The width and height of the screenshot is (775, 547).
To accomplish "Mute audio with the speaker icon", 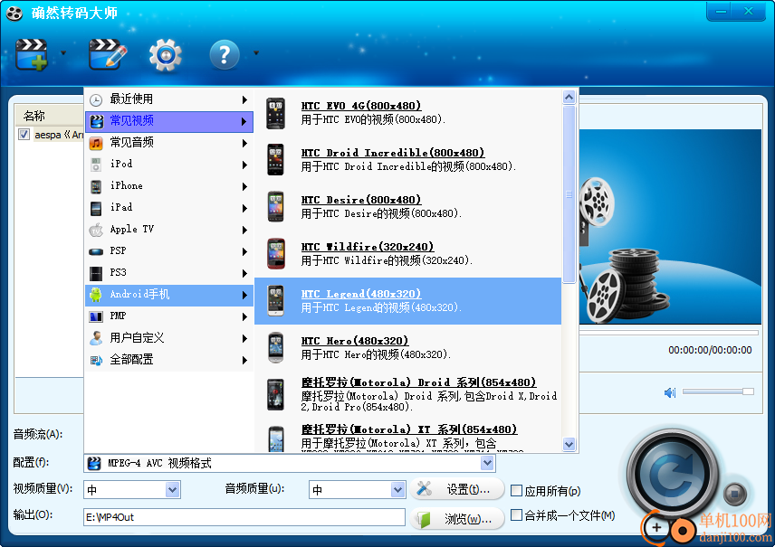I will pyautogui.click(x=670, y=392).
